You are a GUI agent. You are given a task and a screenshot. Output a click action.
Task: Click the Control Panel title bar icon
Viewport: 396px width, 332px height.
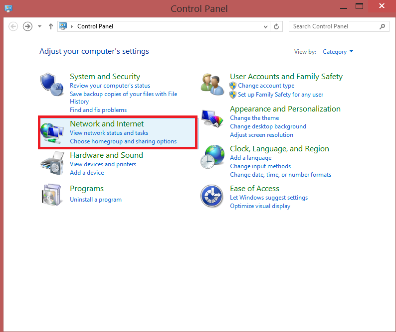click(8, 8)
